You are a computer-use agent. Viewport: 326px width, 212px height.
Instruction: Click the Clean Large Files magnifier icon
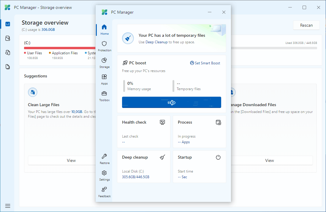[33, 93]
